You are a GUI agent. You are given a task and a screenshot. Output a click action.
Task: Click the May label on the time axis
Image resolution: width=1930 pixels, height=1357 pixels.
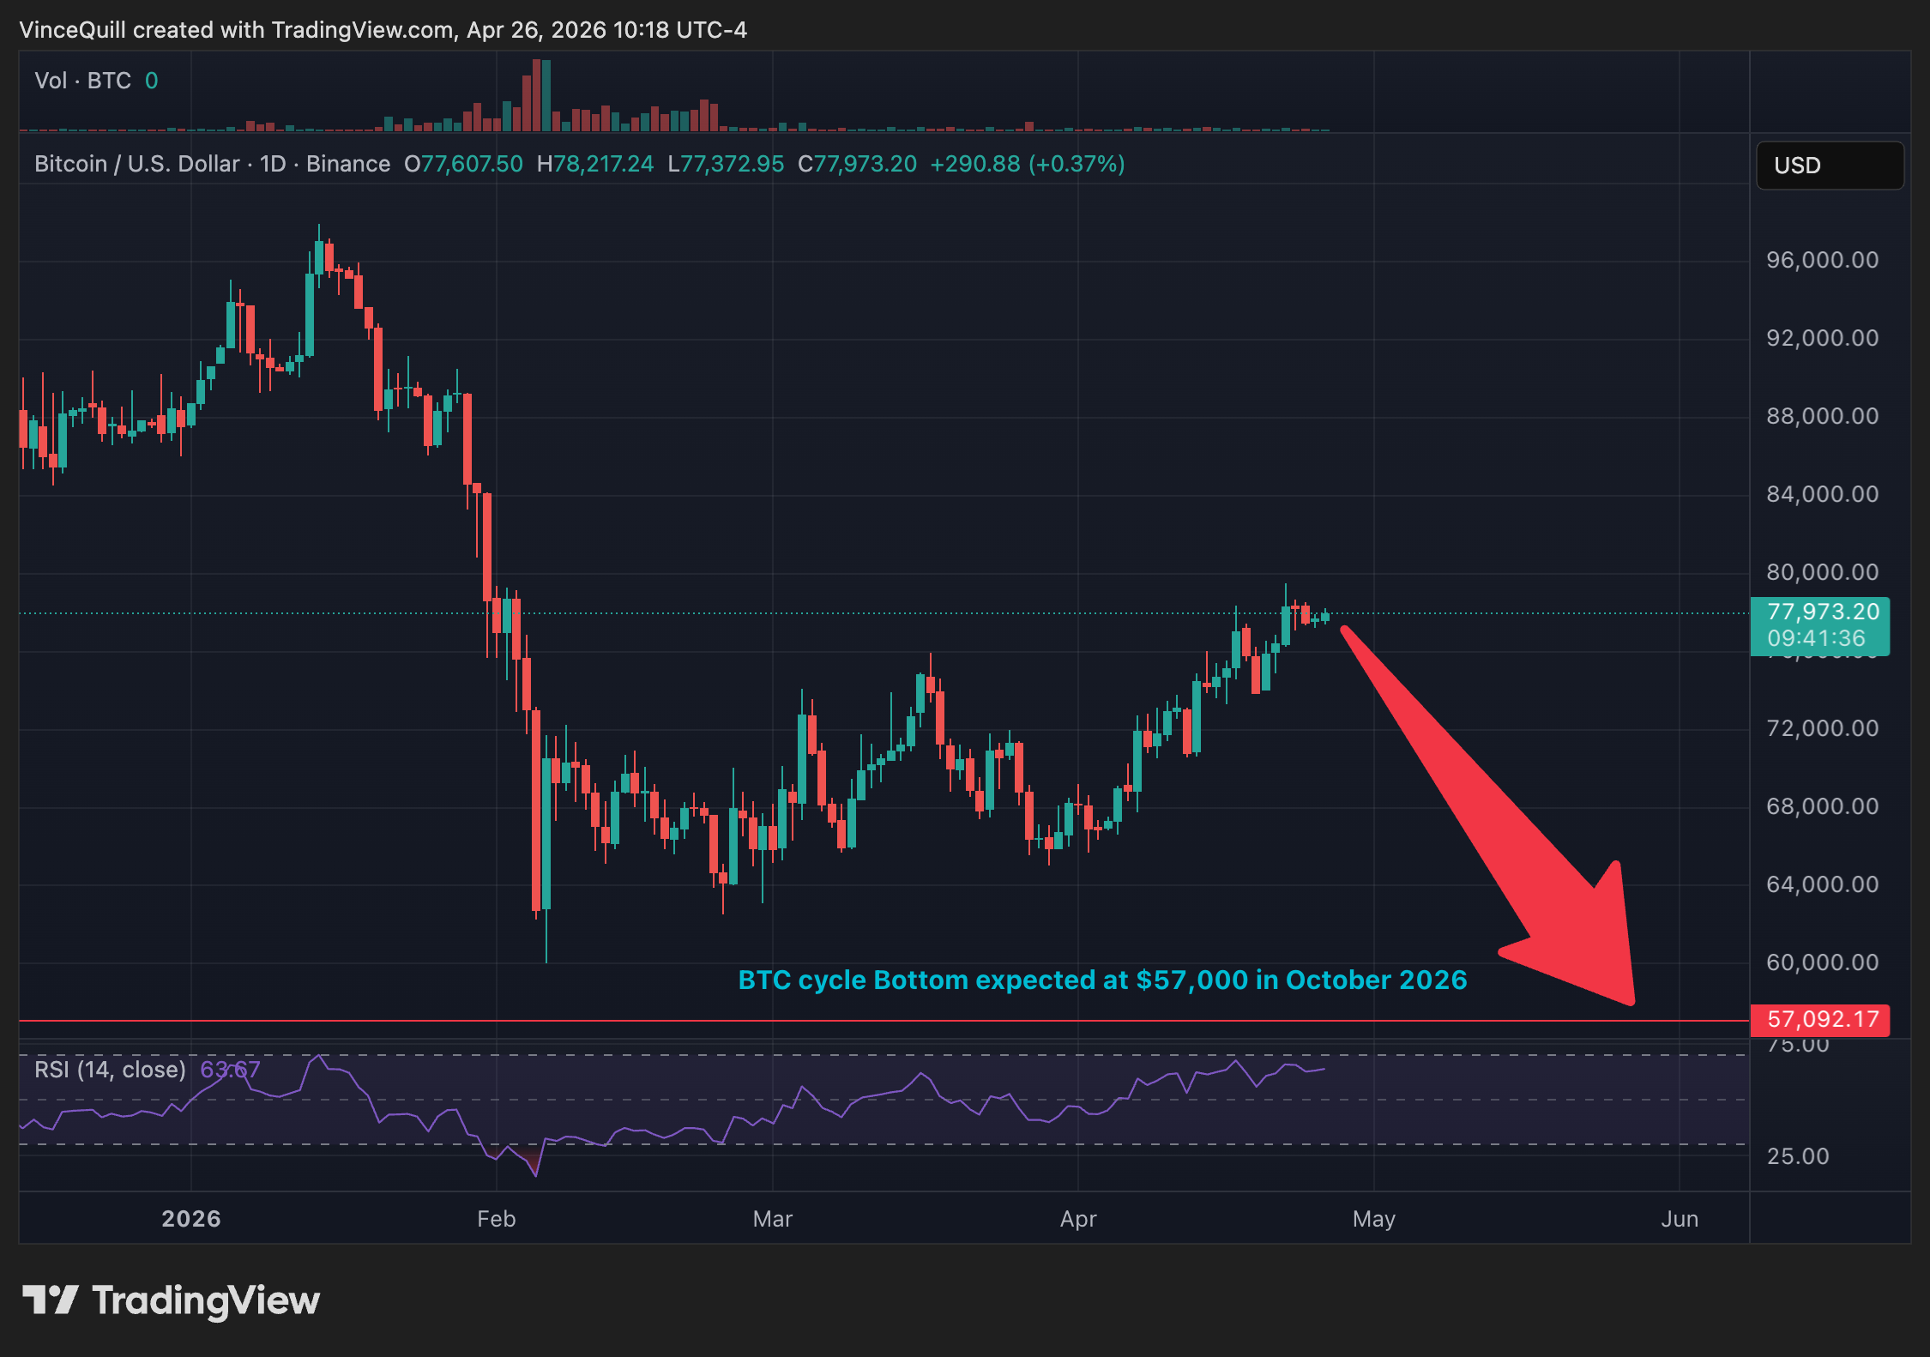click(1373, 1218)
